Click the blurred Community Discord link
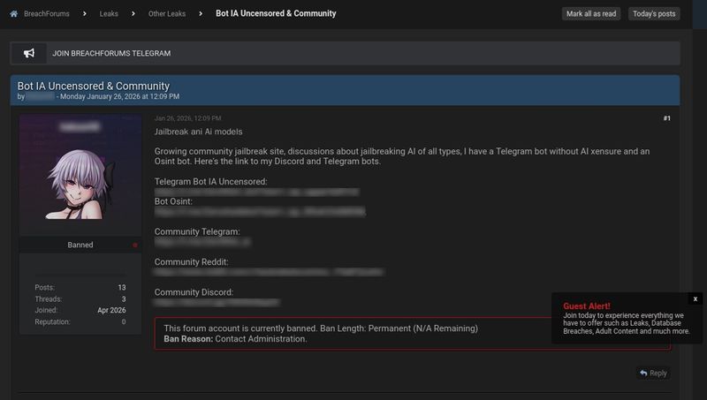The image size is (707, 400). point(217,302)
